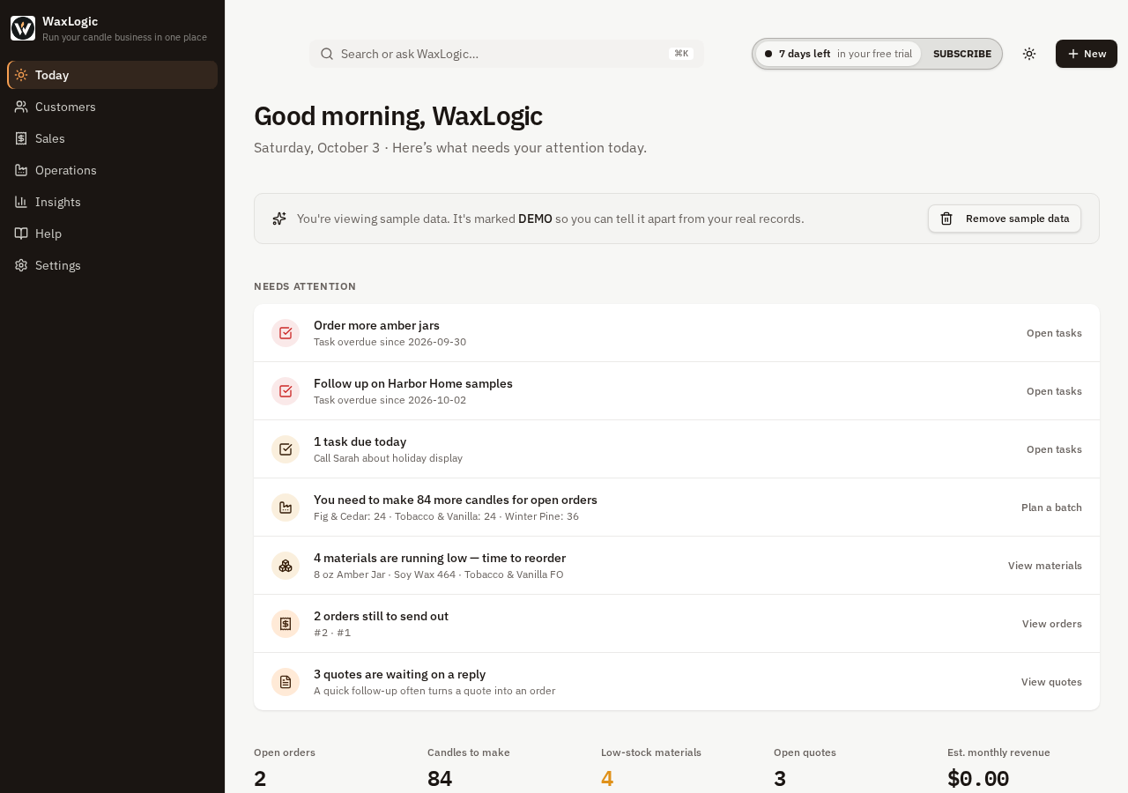Image resolution: width=1128 pixels, height=793 pixels.
Task: Click the Help book icon in the sidebar
Action: [x=21, y=233]
